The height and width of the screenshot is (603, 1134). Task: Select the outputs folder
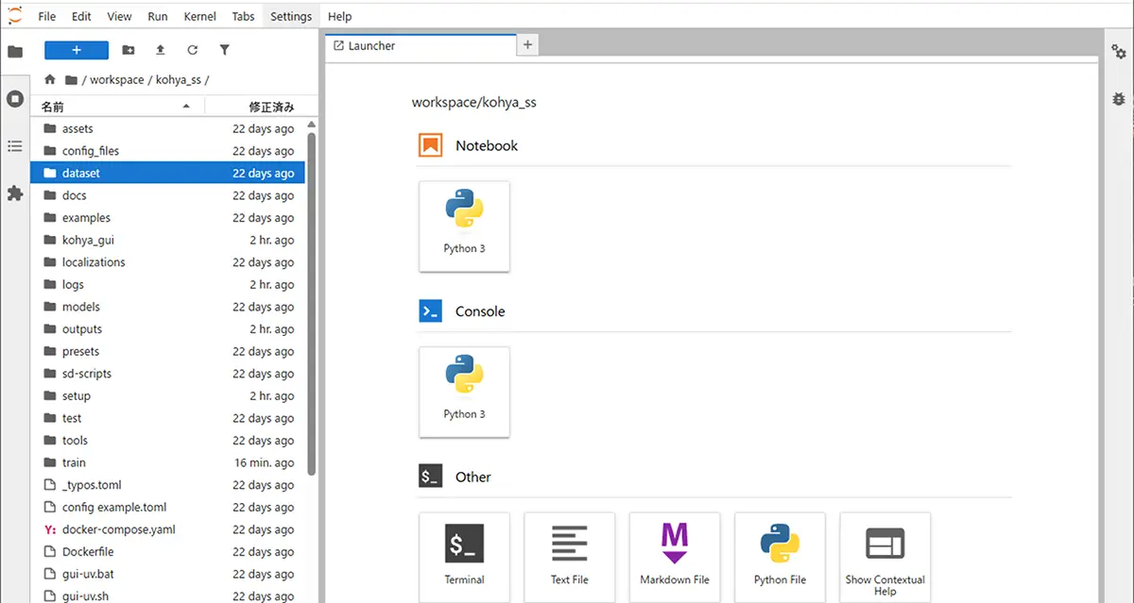(x=169, y=329)
